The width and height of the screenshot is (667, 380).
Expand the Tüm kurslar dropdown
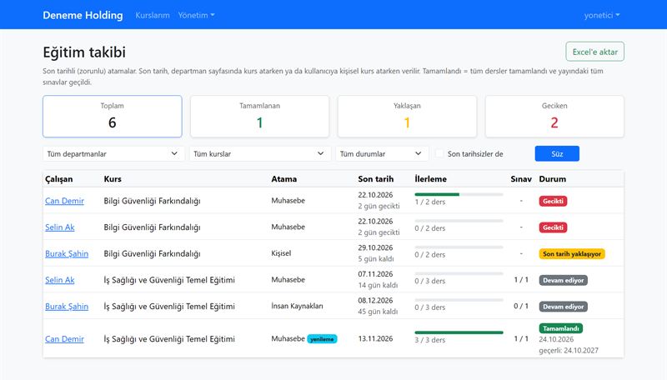259,154
